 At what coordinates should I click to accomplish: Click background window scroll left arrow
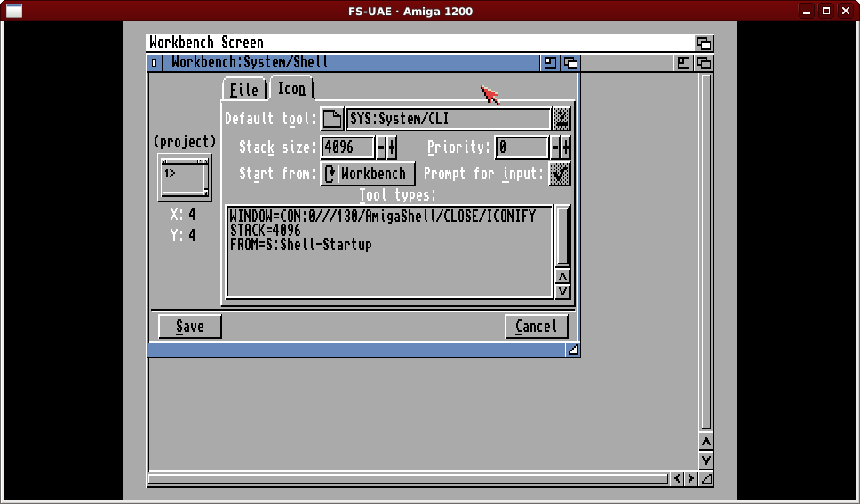pos(677,479)
